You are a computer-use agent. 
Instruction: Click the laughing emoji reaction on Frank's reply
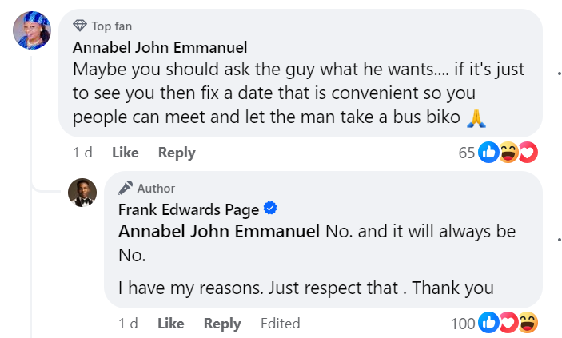[528, 323]
